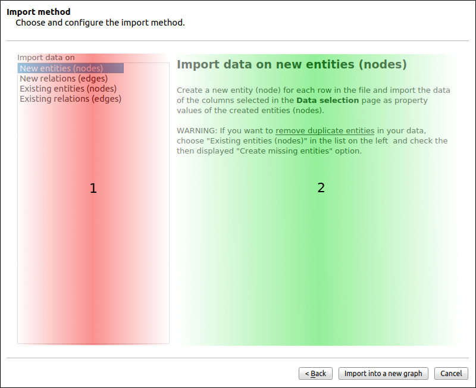Click the WARNING paragraph text
476x388 pixels.
[312, 141]
